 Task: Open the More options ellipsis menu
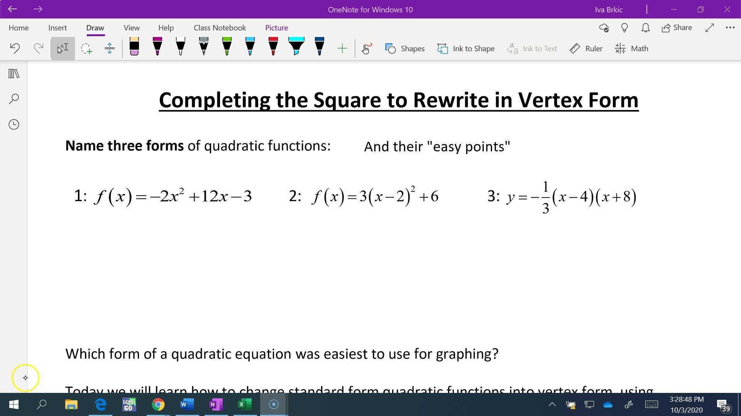point(730,27)
